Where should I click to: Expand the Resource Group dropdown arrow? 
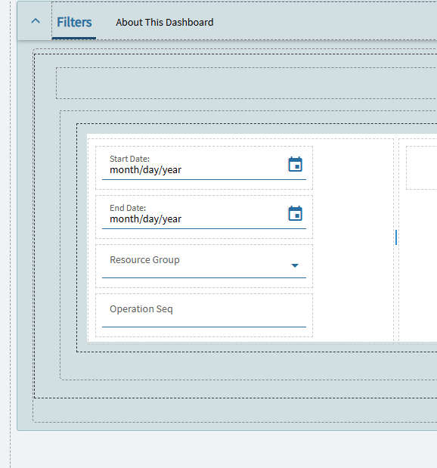[295, 265]
